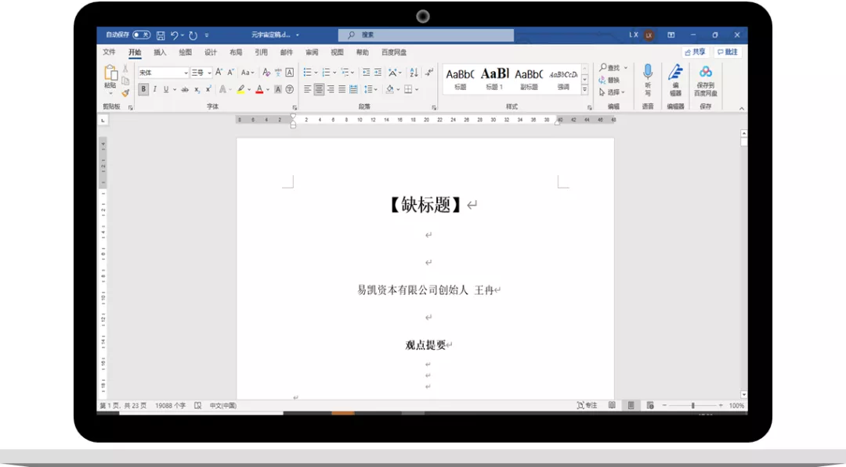
Task: Expand the styles gallery more arrow
Action: click(x=584, y=91)
